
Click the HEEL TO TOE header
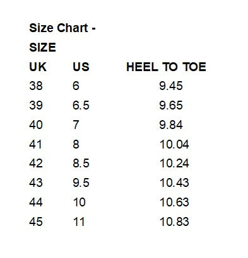point(166,67)
